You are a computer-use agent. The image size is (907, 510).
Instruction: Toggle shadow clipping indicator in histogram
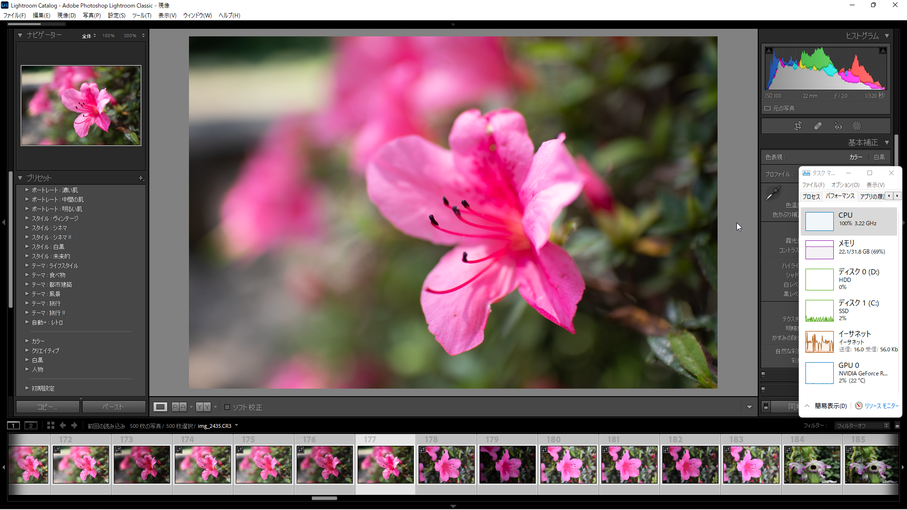tap(769, 51)
